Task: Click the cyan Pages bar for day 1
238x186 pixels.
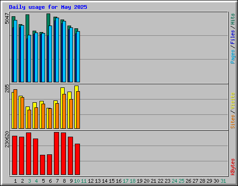Action: point(15,51)
